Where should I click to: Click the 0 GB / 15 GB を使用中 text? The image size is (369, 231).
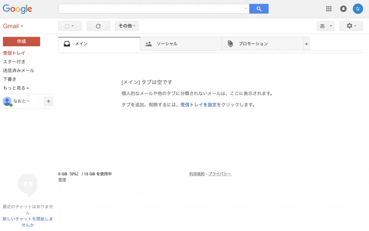[x=85, y=174]
